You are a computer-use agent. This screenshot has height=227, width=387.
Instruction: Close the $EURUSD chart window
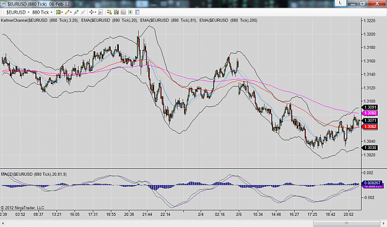377,3
